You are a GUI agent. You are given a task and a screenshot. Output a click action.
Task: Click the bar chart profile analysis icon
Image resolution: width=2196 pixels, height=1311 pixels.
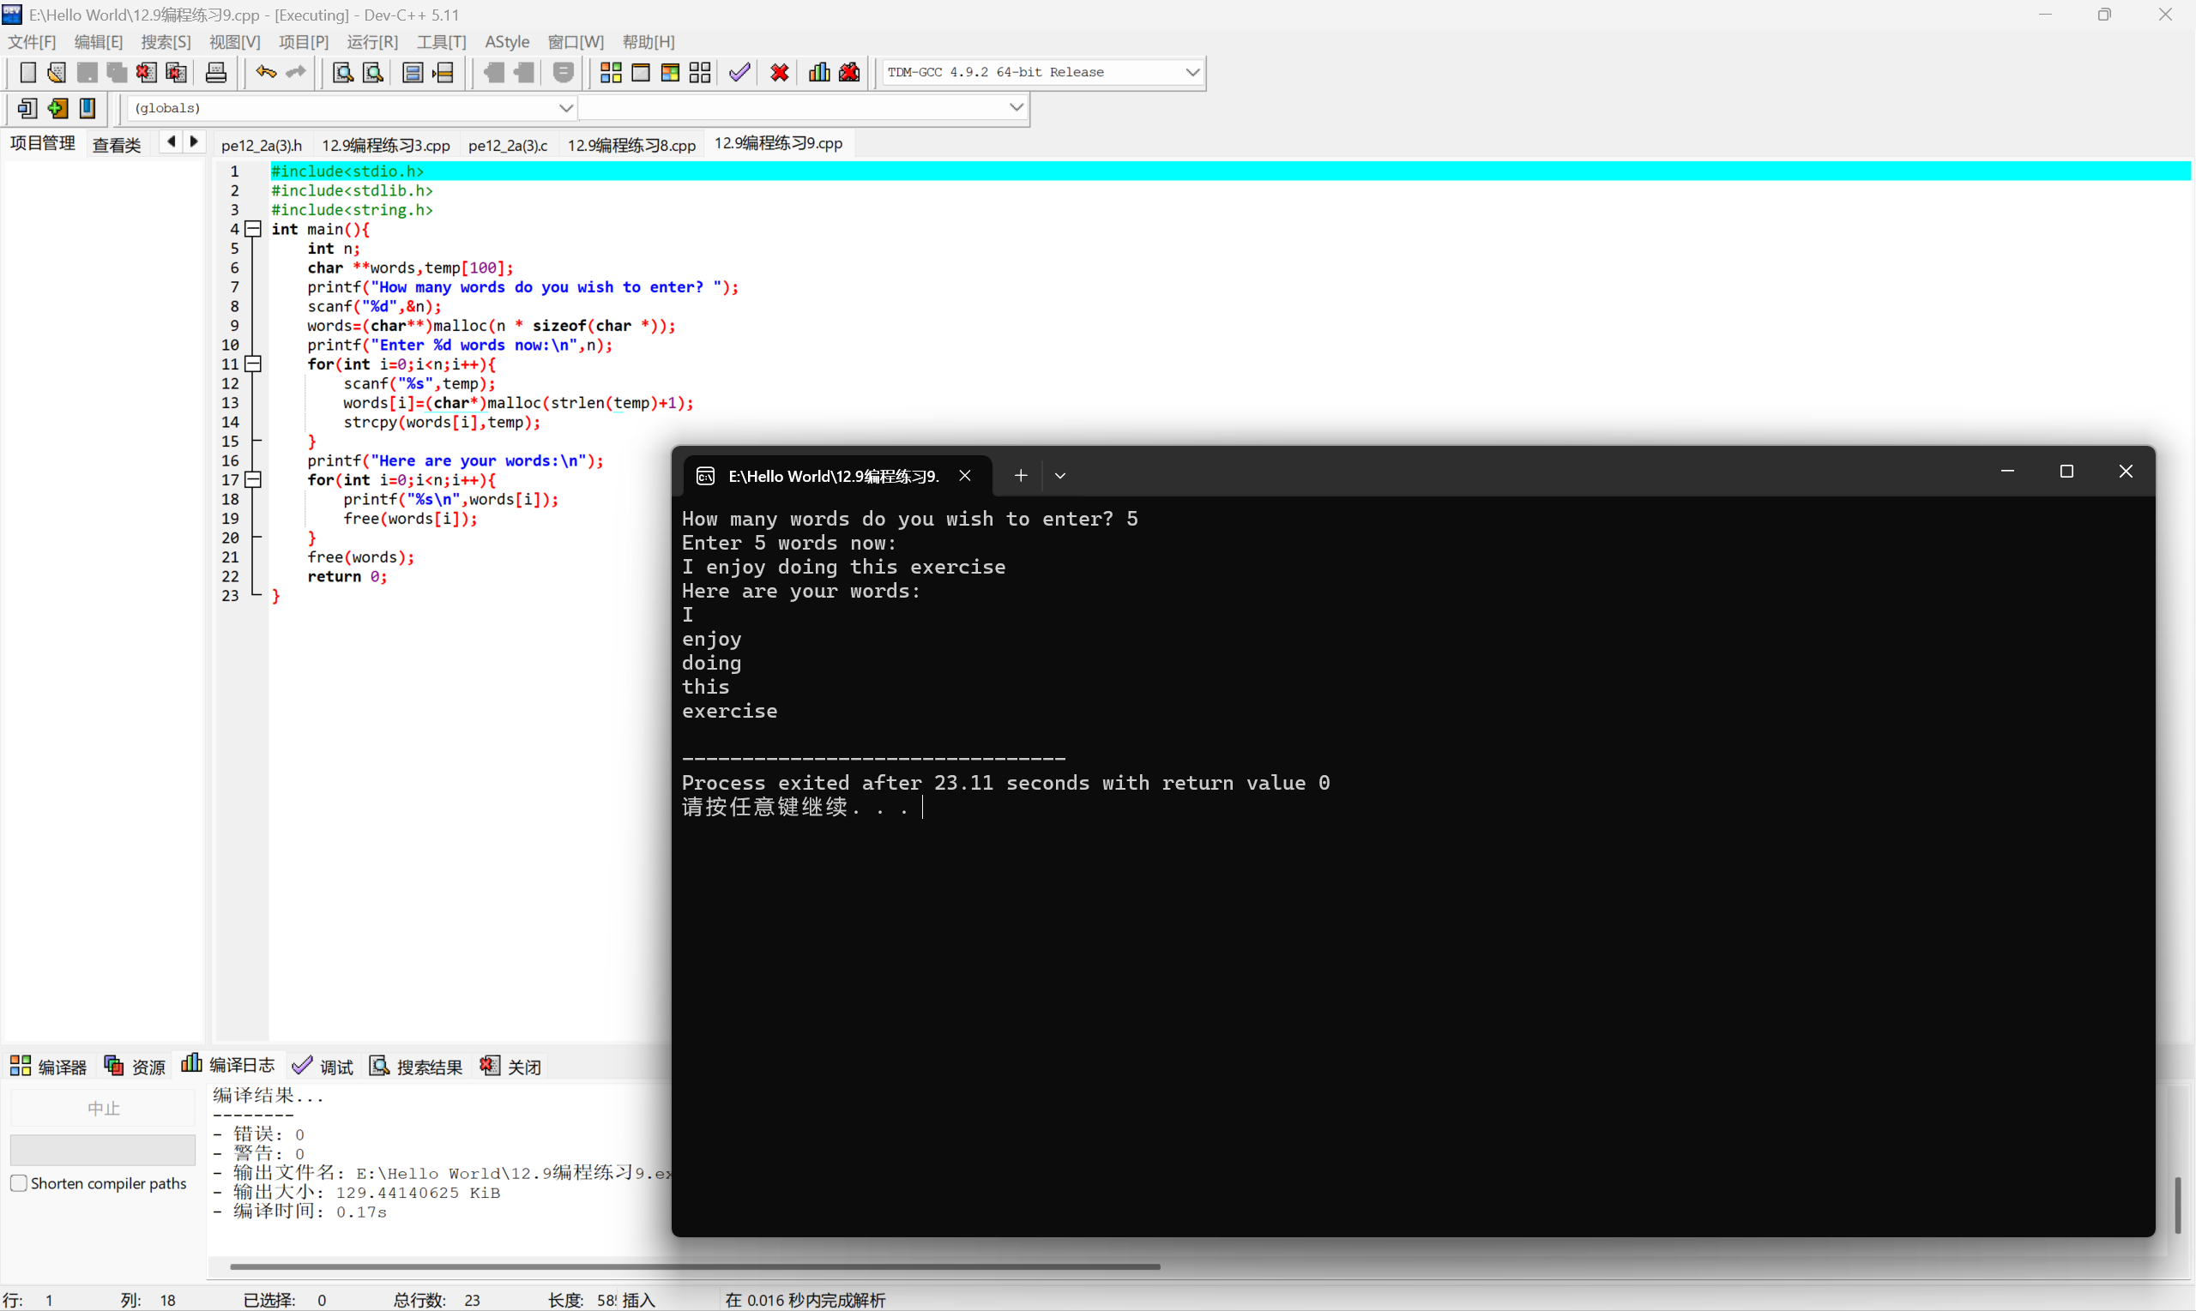(819, 72)
